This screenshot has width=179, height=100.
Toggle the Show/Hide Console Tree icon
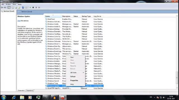pyautogui.click(x=9, y=7)
